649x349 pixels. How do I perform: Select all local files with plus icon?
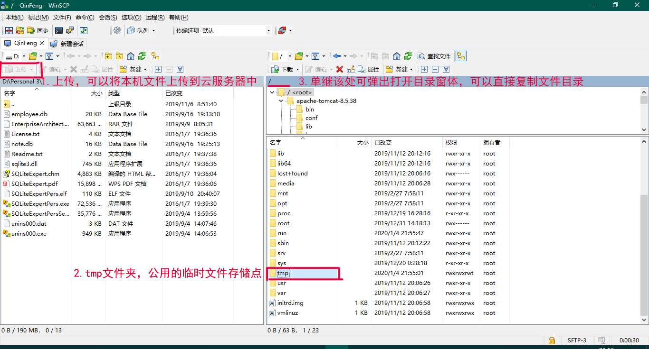point(158,69)
